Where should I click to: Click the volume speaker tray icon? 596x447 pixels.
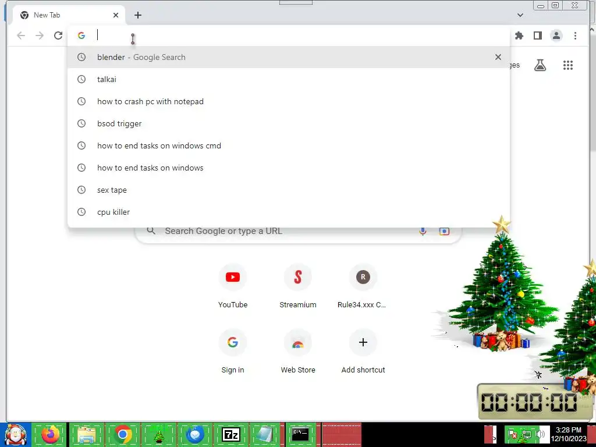(540, 434)
